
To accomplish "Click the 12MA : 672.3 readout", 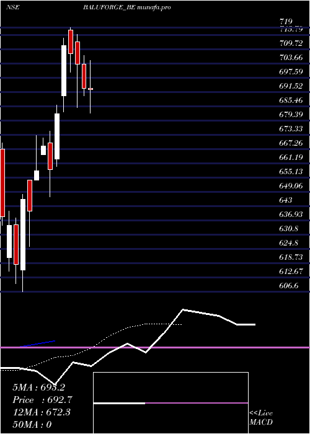I will (x=42, y=412).
